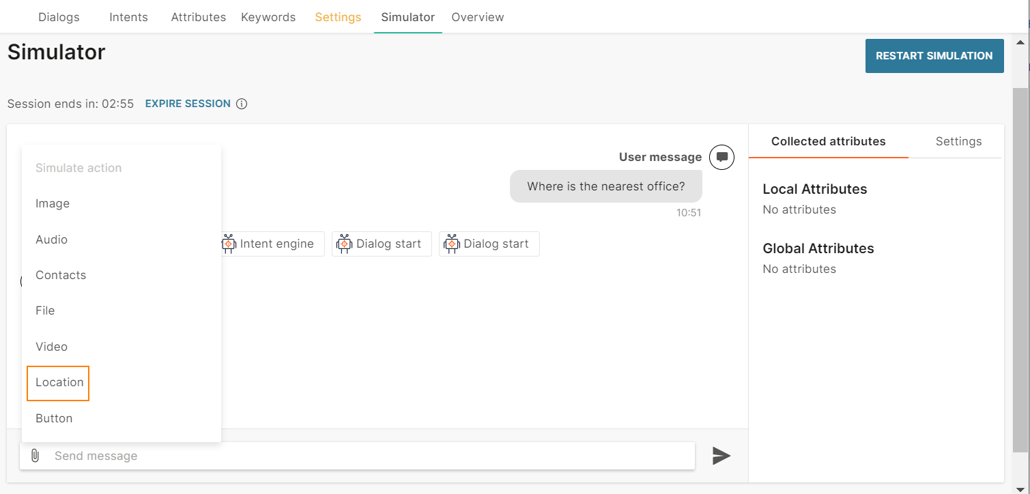1030x494 pixels.
Task: Click the first Dialog start chip
Action: click(x=382, y=244)
